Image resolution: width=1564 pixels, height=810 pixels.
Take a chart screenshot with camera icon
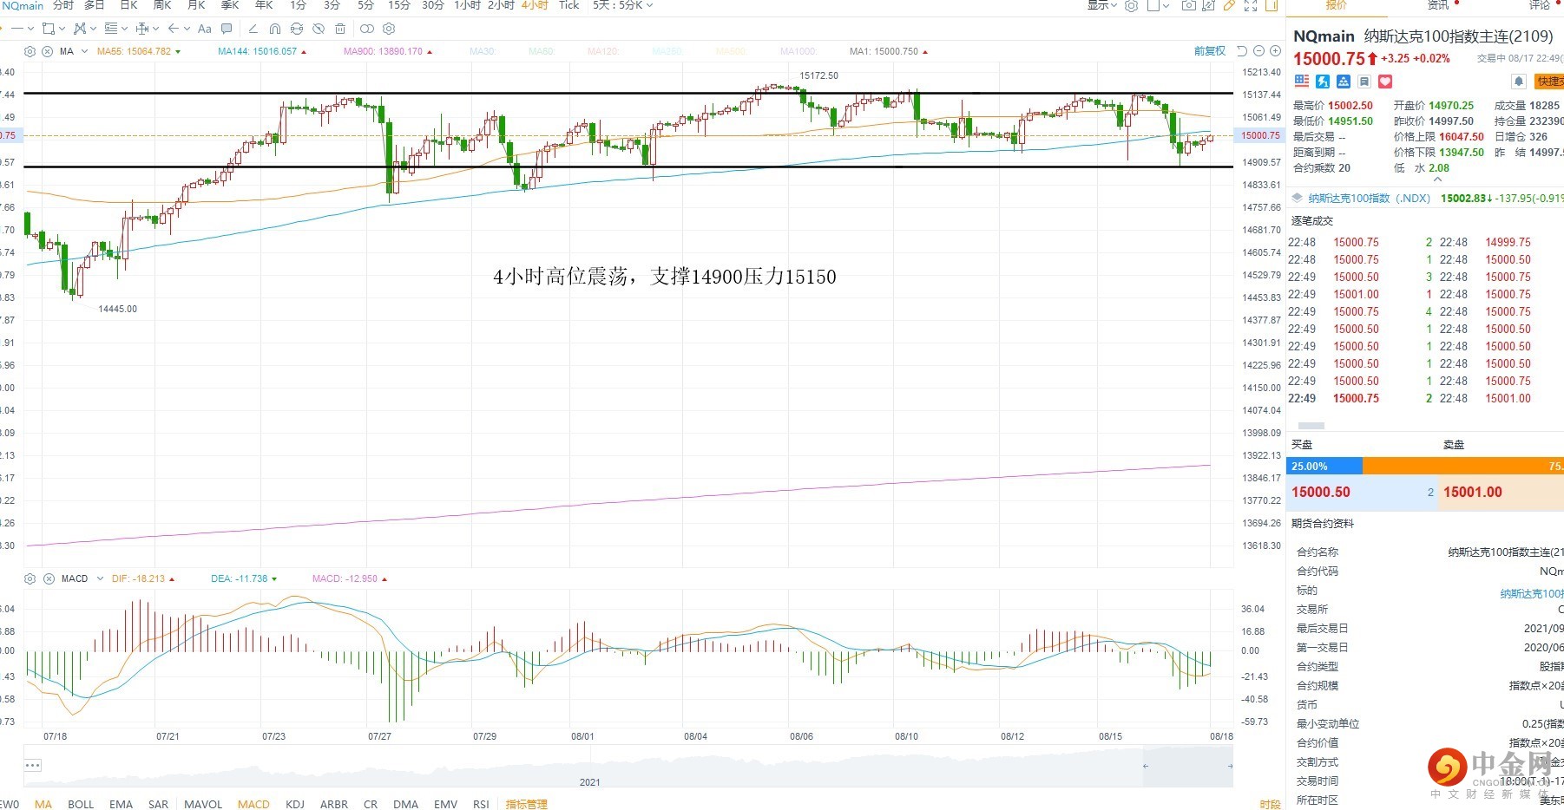click(x=1188, y=6)
